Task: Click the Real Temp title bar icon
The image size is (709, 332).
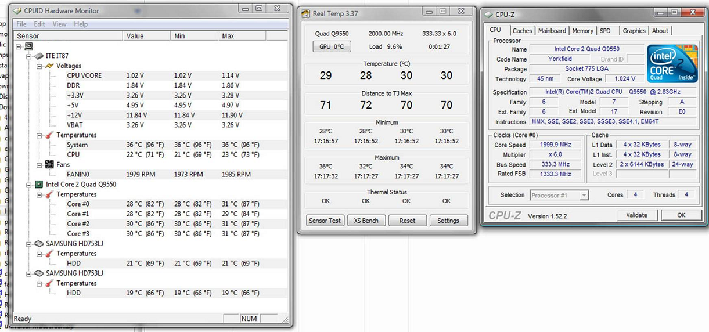Action: [x=305, y=13]
